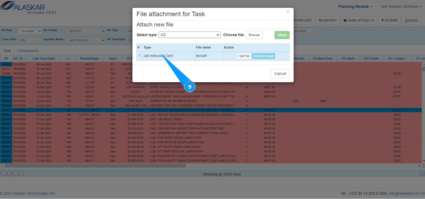Go to the last page of rows
Viewport: 425px width, 199px height.
click(22, 173)
